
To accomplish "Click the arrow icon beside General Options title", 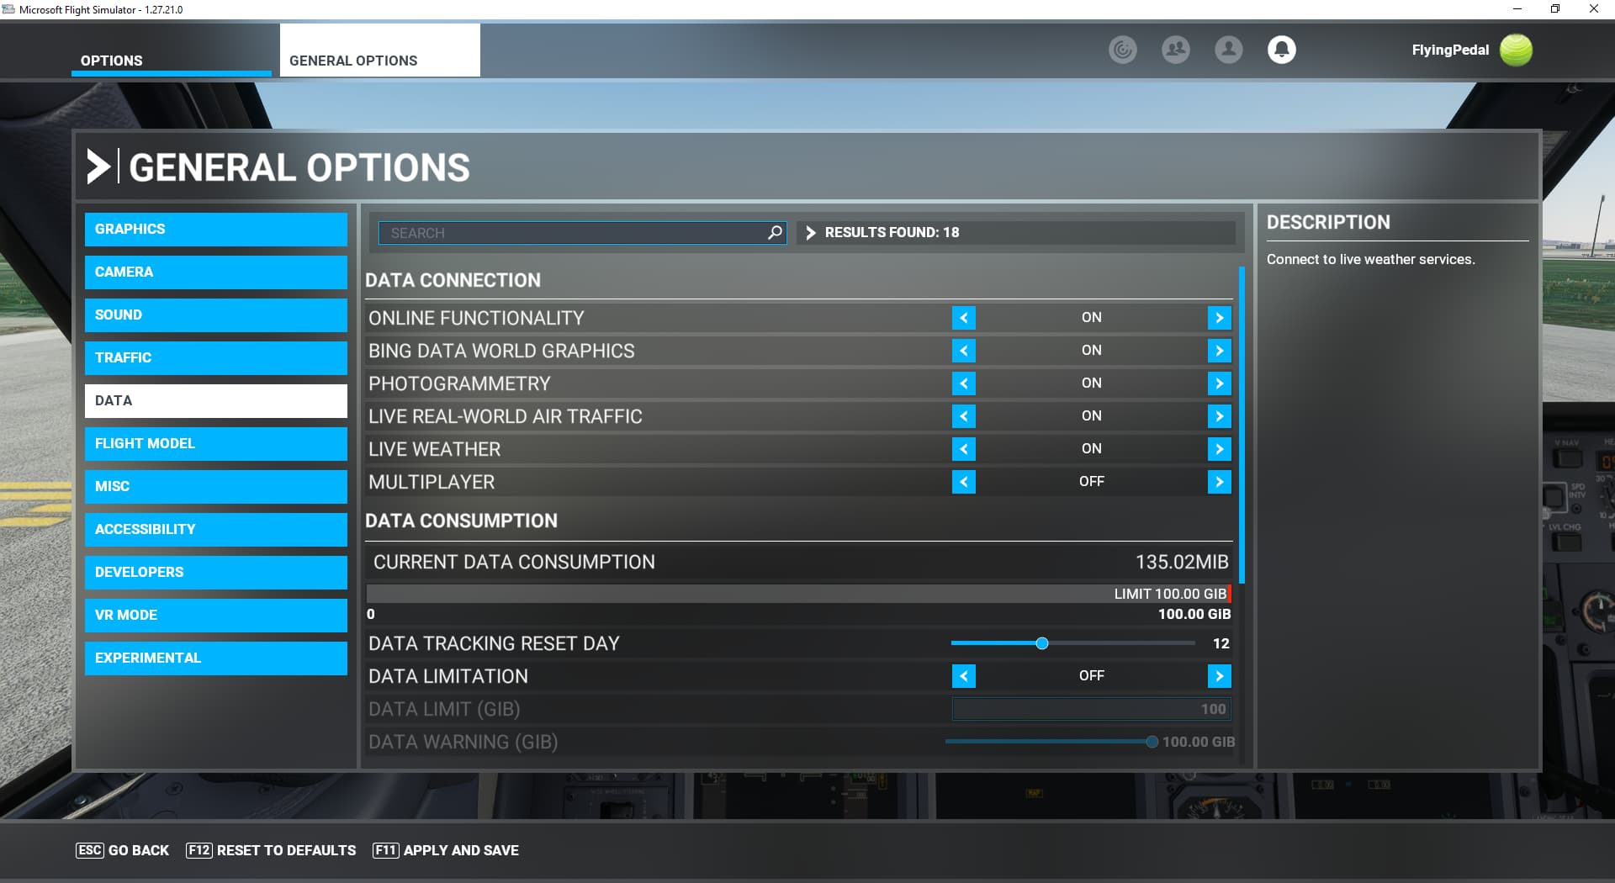I will (x=98, y=166).
